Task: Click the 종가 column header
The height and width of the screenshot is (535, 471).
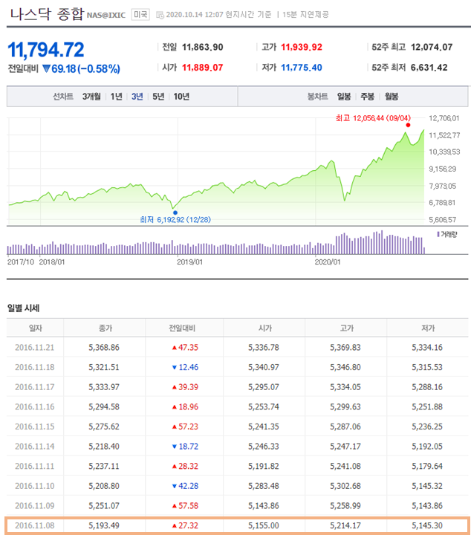Action: point(105,328)
